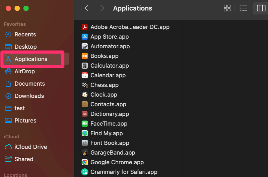This screenshot has width=268, height=177.
Task: Select the GarageBand.app icon
Action: (x=85, y=153)
